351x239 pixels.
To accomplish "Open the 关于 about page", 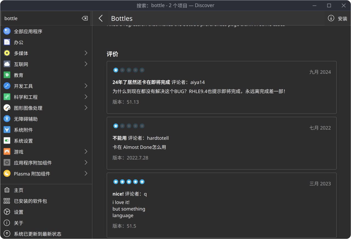I will (19, 223).
